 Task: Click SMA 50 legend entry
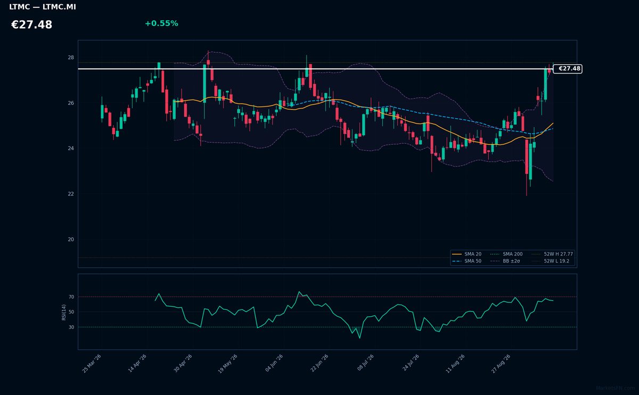coord(467,261)
